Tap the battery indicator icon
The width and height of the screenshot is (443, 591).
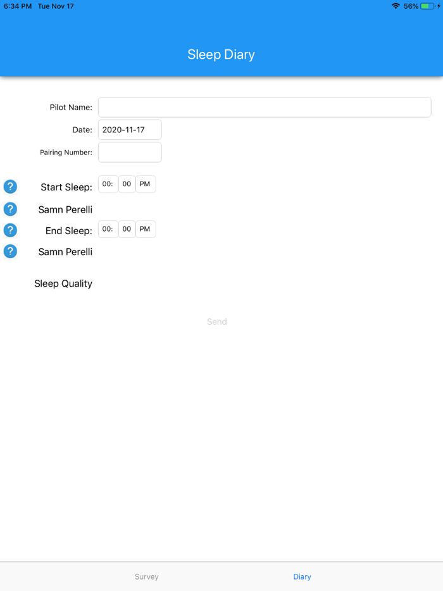428,6
